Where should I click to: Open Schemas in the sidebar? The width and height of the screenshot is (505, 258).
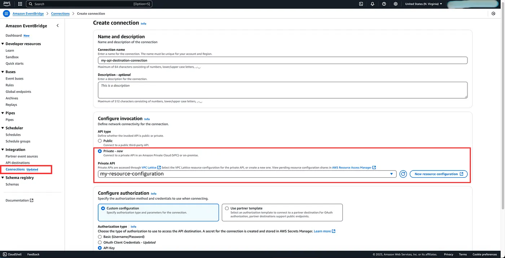point(12,185)
